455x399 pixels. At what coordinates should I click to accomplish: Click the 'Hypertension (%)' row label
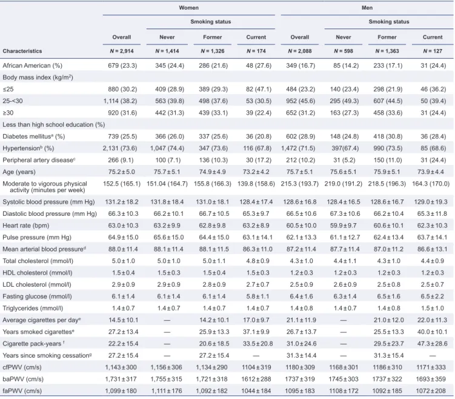[28, 149]
